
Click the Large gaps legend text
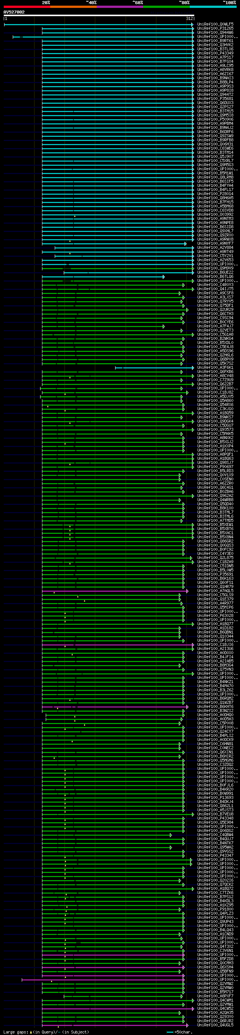(46, 1032)
